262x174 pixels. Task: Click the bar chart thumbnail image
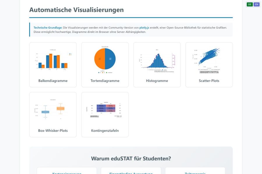[x=53, y=60]
